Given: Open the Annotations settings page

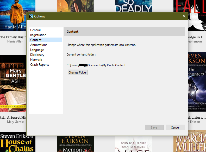Looking at the screenshot, I should click(46, 45).
